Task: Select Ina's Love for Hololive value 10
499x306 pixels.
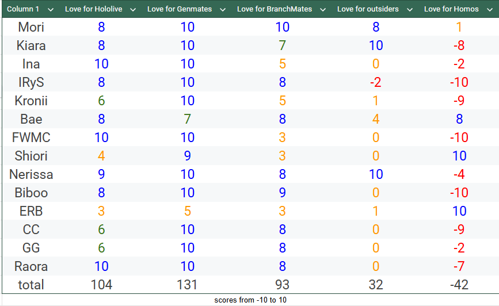Action: (x=101, y=64)
